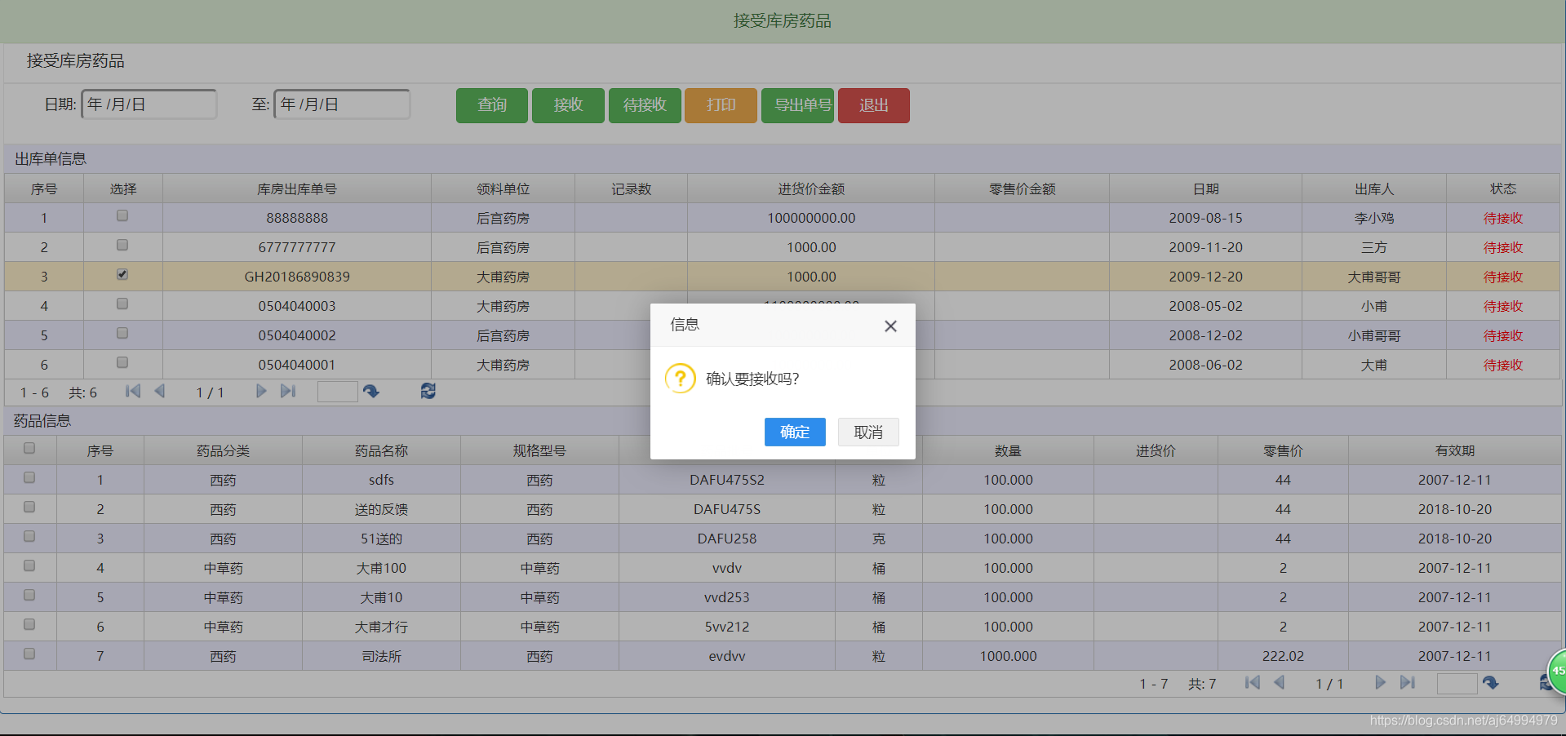The width and height of the screenshot is (1566, 736).
Task: Click page number input in 出库单信息 pager
Action: 337,392
